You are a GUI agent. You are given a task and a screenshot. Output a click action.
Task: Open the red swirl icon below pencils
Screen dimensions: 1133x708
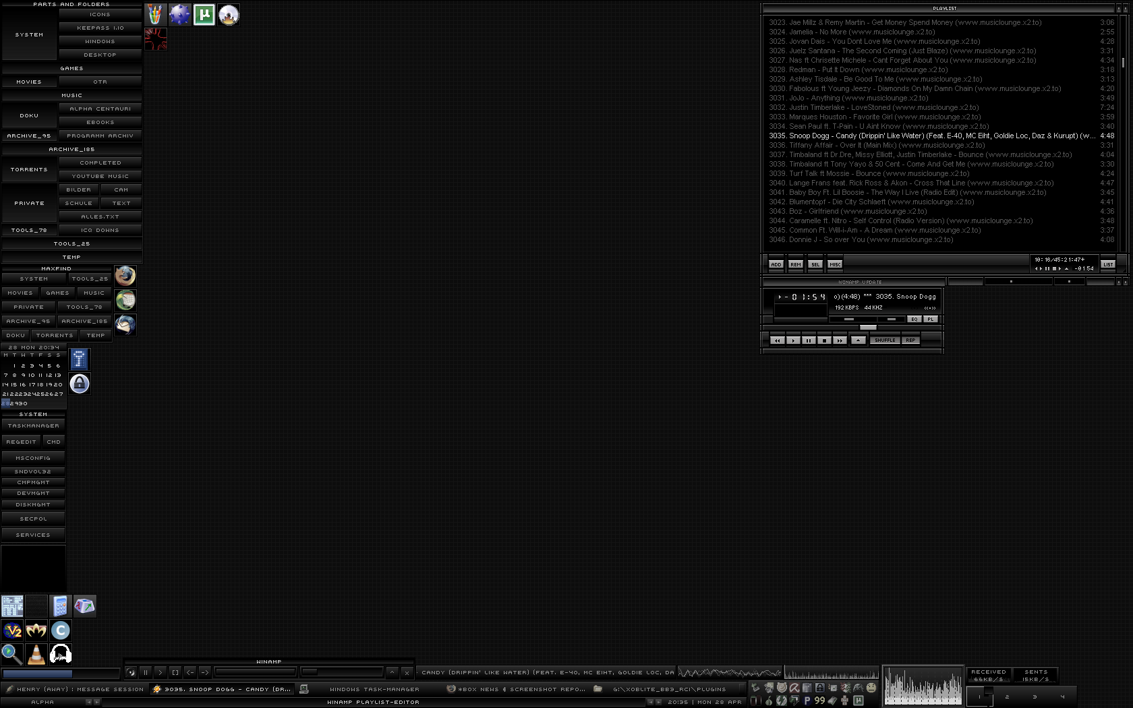[x=155, y=39]
